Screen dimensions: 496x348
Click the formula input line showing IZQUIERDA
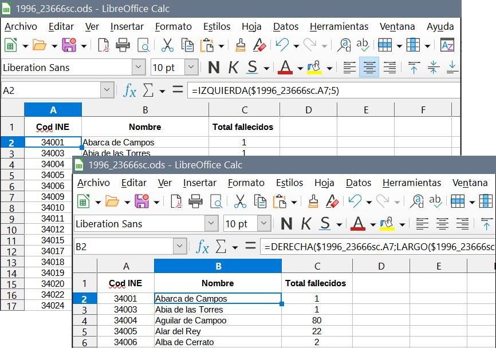324,90
